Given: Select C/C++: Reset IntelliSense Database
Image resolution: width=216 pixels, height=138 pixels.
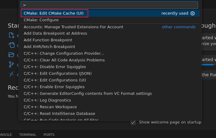Looking at the screenshot, I should point(110,113).
